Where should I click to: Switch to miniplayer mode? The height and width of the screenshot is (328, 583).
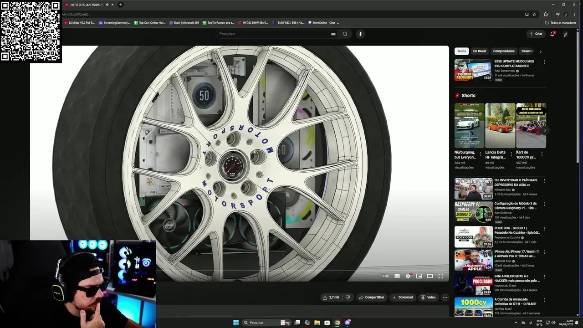(419, 276)
